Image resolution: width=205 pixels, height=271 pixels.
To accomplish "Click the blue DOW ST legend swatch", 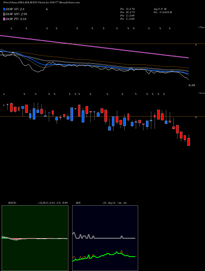I will [5, 9].
